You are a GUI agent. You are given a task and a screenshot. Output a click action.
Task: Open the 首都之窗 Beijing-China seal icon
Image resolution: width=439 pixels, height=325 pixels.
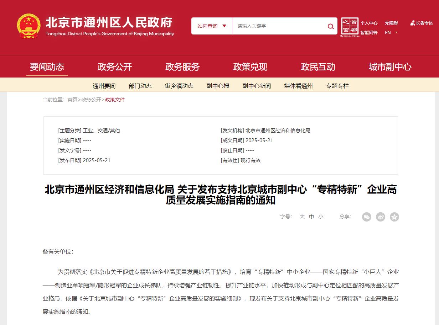pyautogui.click(x=350, y=27)
